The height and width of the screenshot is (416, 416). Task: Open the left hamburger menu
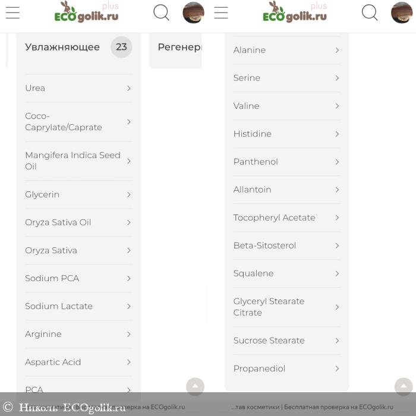click(12, 12)
